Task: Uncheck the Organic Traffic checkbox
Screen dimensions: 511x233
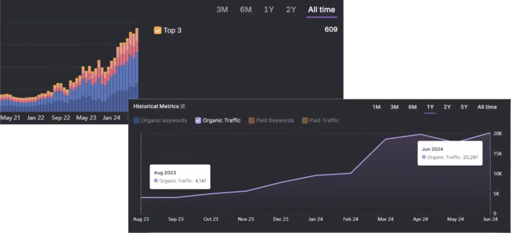Action: tap(198, 120)
